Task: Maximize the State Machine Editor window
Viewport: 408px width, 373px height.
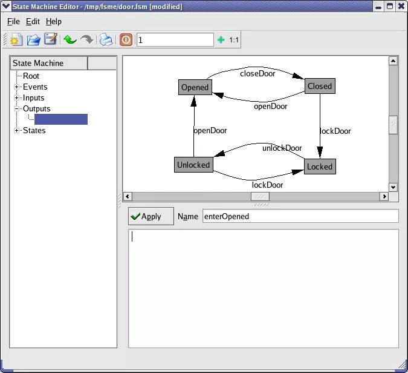Action: pyautogui.click(x=389, y=7)
